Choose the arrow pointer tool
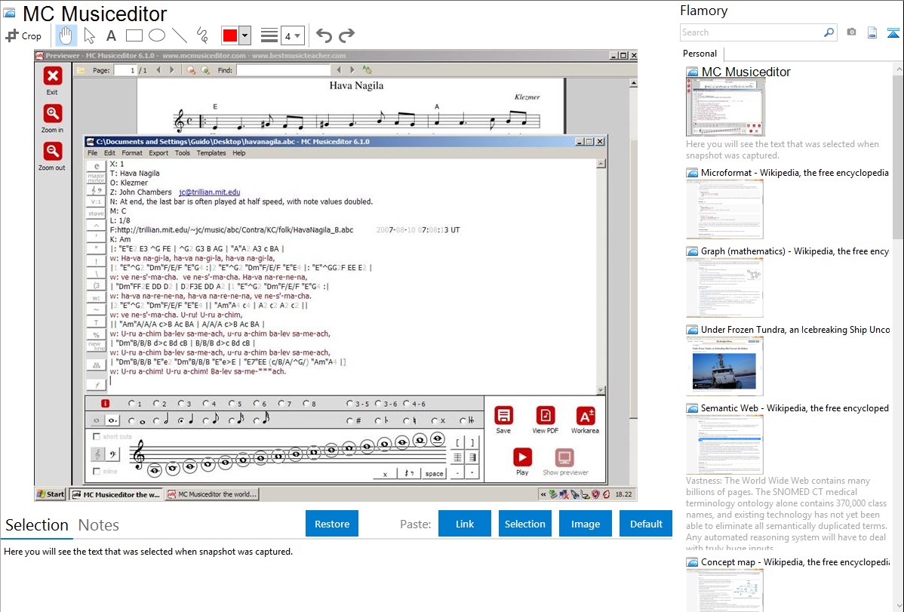Viewport: 904px width, 612px height. tap(89, 35)
